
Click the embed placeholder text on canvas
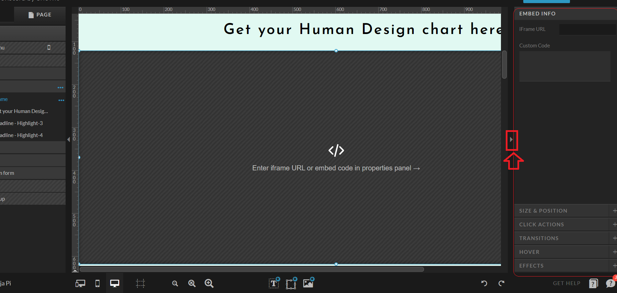tap(336, 168)
